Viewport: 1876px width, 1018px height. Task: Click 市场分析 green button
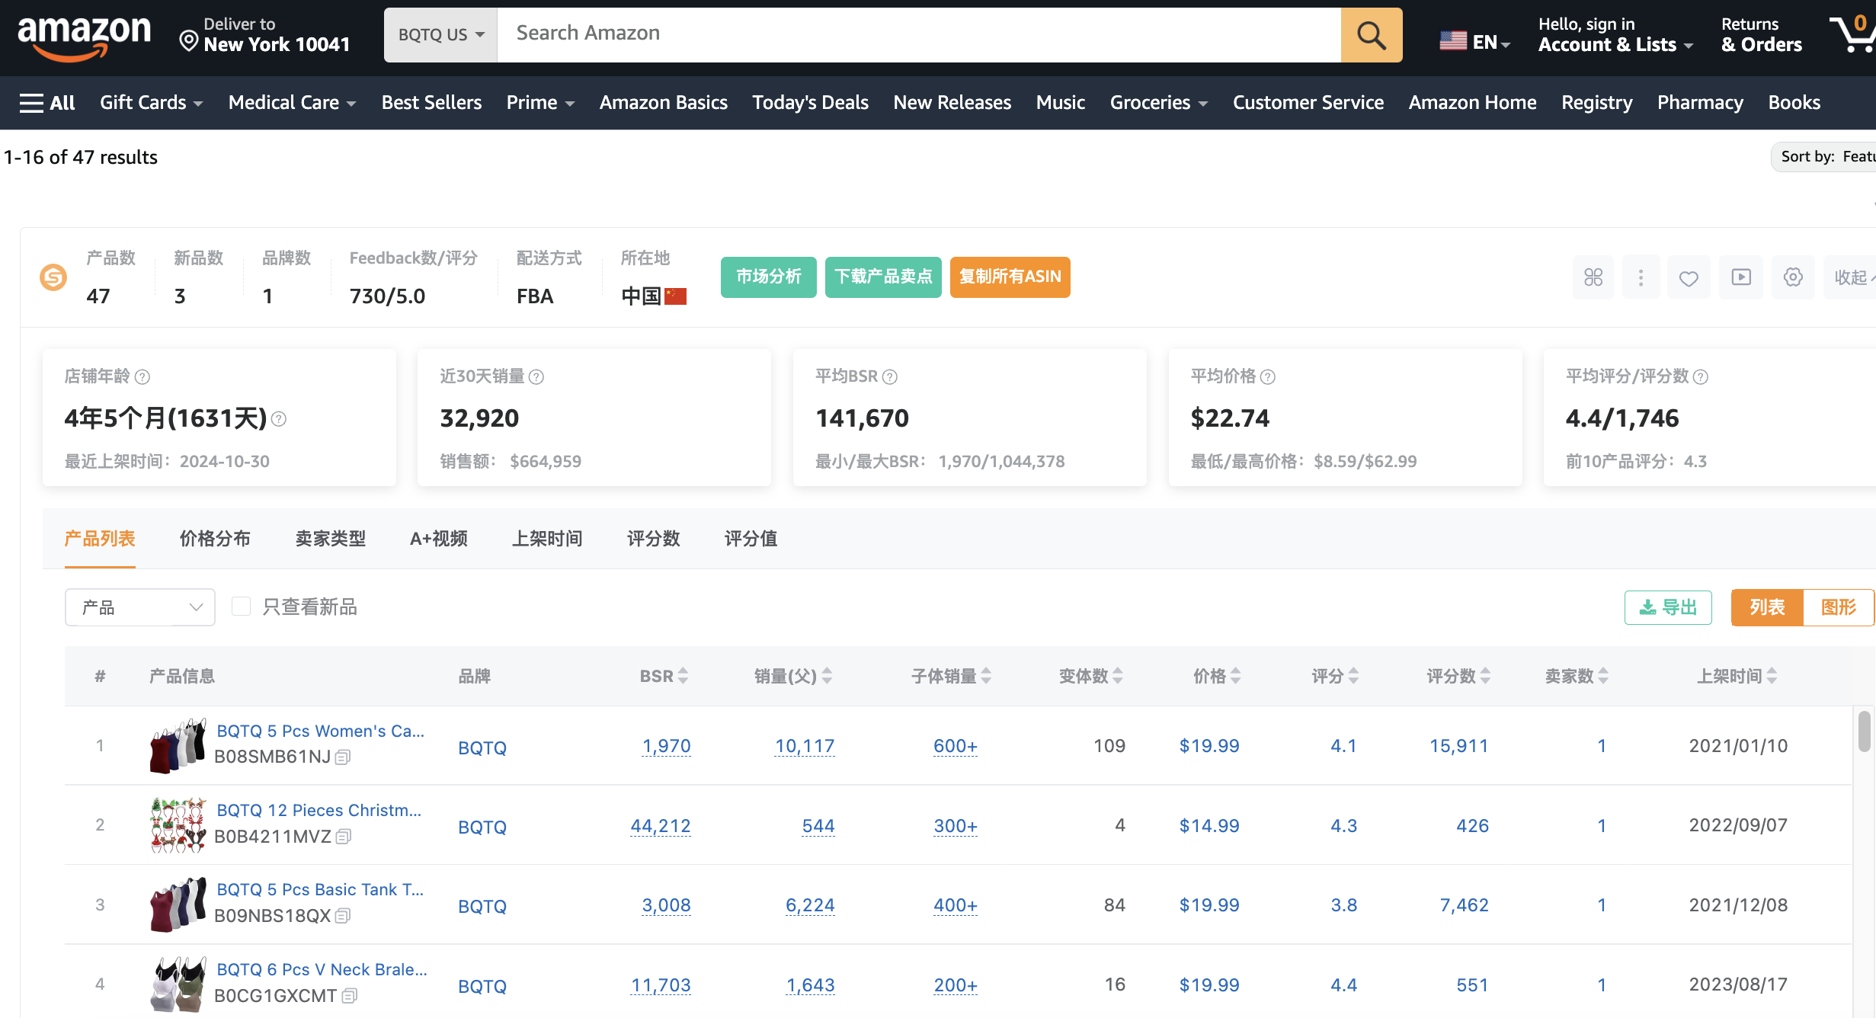[768, 277]
